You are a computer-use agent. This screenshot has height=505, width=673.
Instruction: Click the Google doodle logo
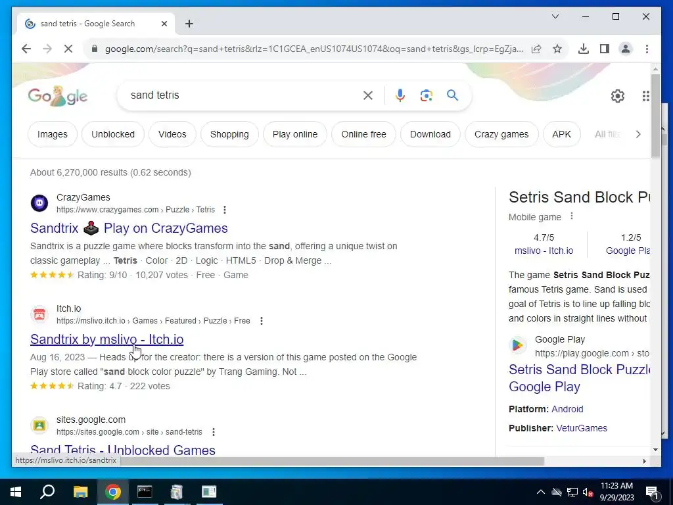pyautogui.click(x=58, y=96)
